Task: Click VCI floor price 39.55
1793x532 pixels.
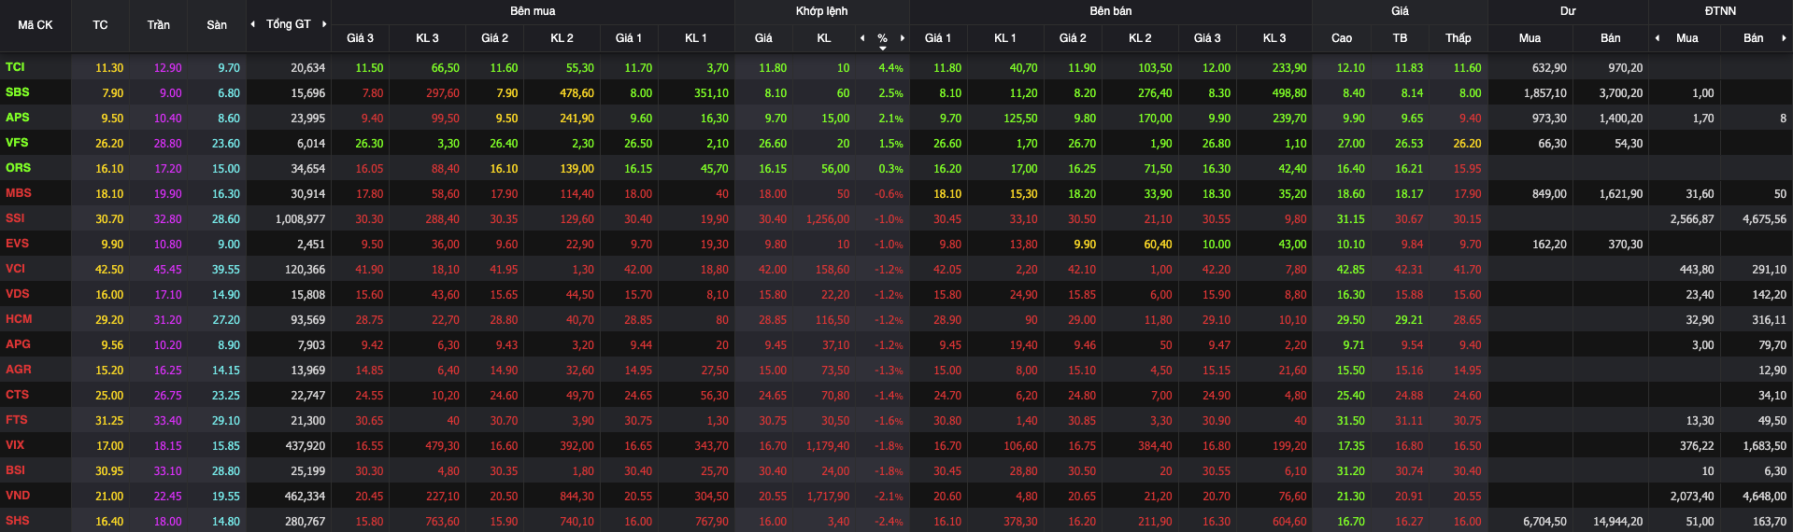Action: 225,270
